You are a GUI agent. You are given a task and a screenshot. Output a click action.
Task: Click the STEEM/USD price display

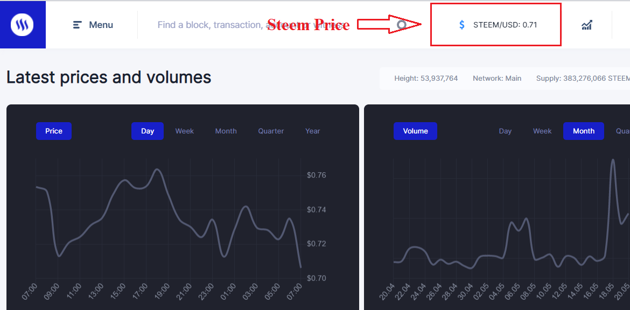(x=505, y=25)
